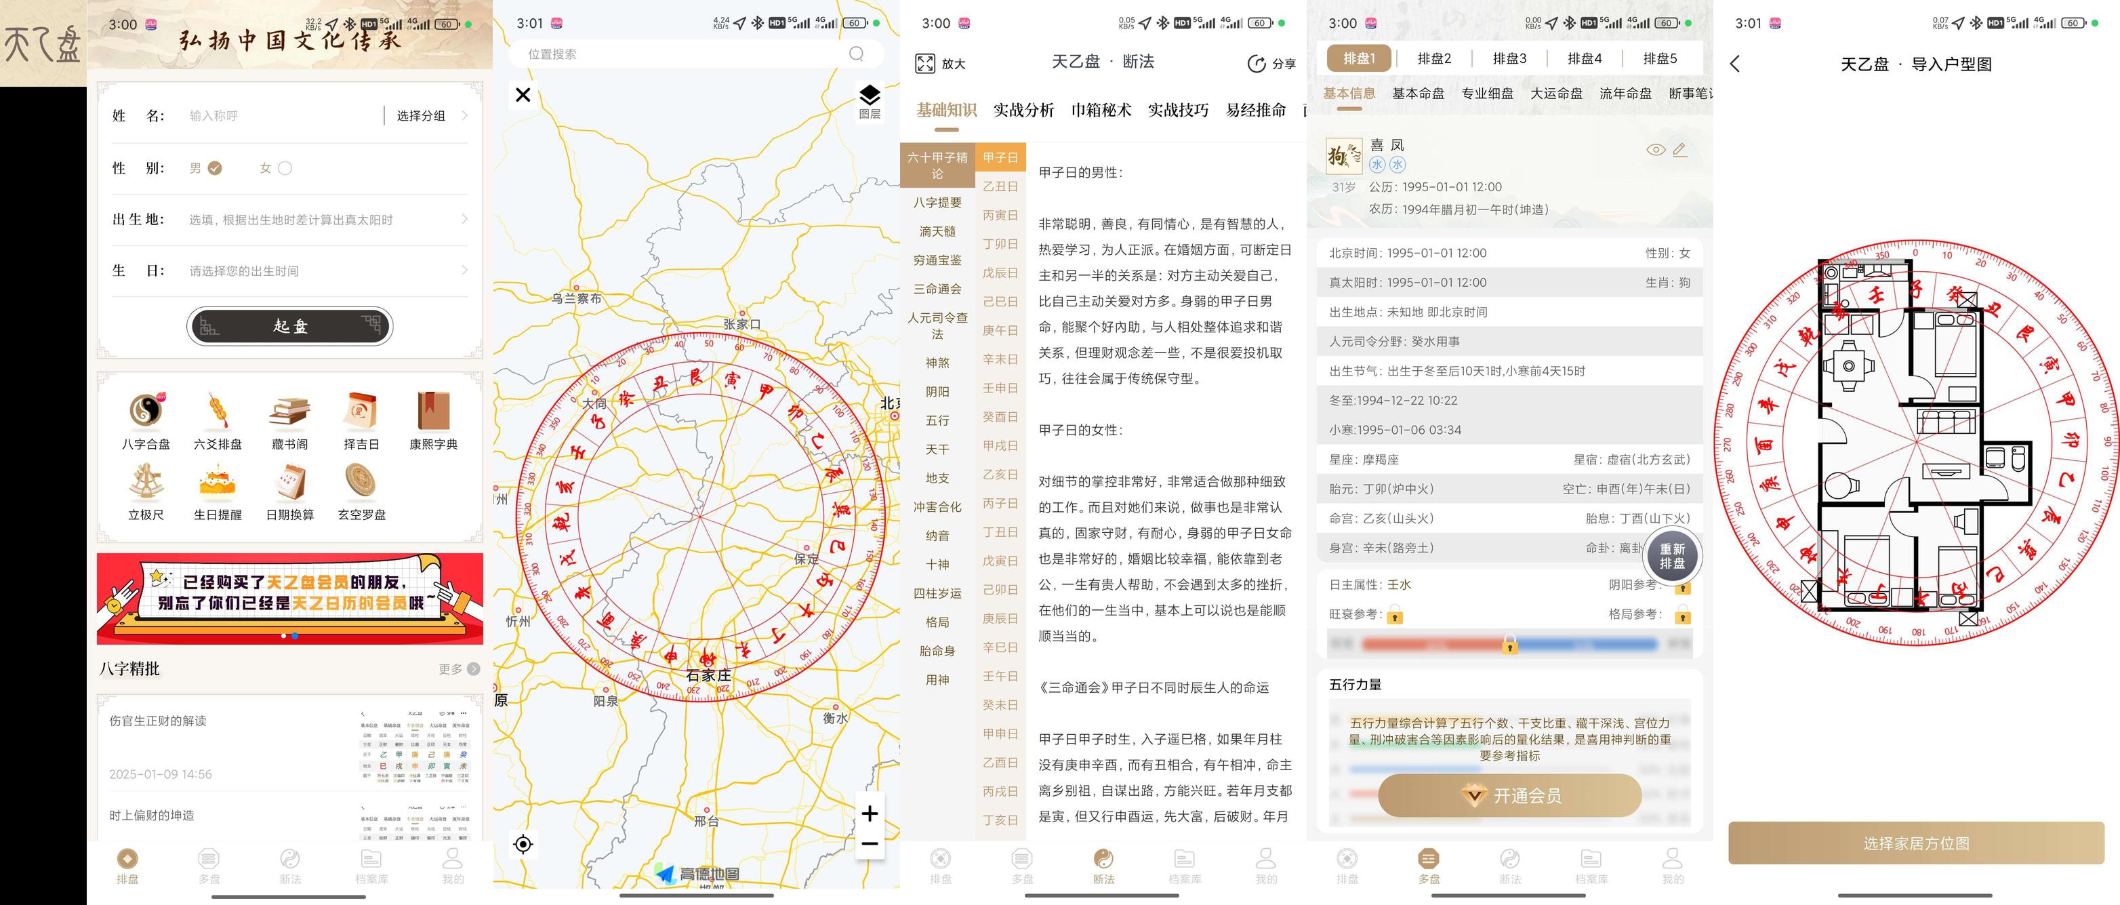Open the 八字合盘 tool icon
2120x905 pixels.
click(146, 411)
